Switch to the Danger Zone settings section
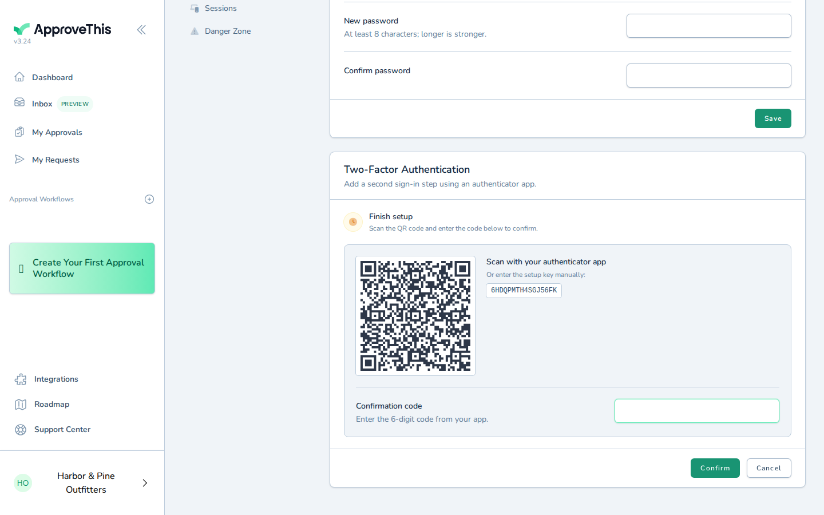 point(228,31)
